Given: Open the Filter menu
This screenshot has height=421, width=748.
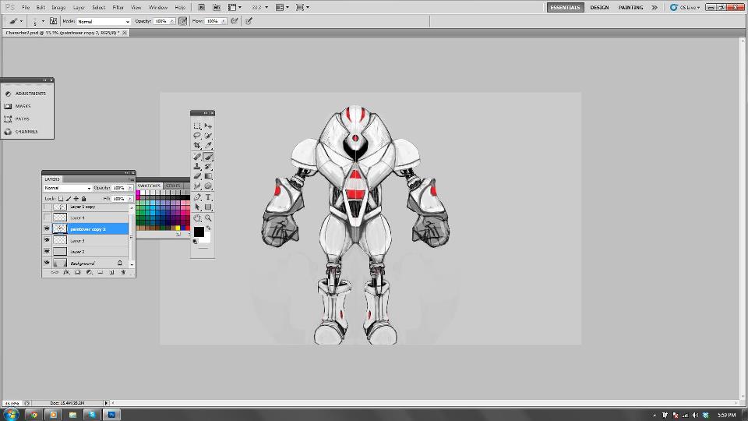Looking at the screenshot, I should (118, 7).
